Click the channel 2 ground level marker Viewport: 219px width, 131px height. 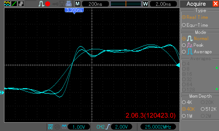tap(2, 93)
